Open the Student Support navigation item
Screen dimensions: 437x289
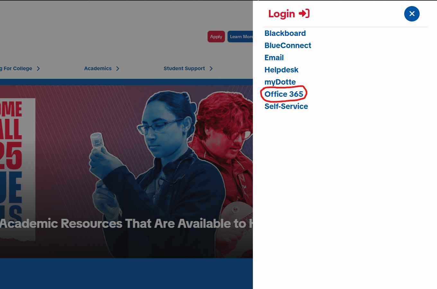(184, 69)
